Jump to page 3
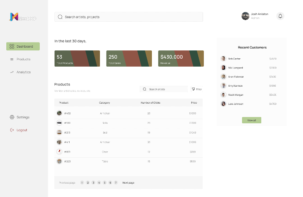The image size is (303, 197). tap(93, 182)
